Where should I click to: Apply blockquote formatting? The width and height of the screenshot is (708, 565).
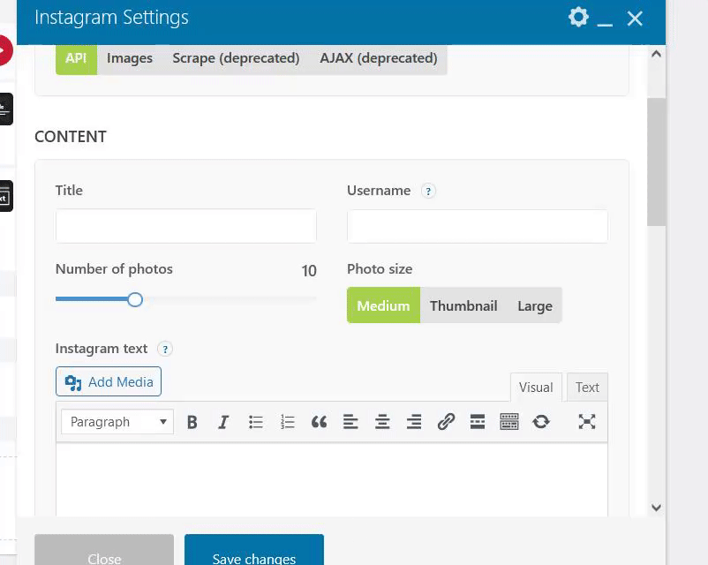(x=319, y=422)
